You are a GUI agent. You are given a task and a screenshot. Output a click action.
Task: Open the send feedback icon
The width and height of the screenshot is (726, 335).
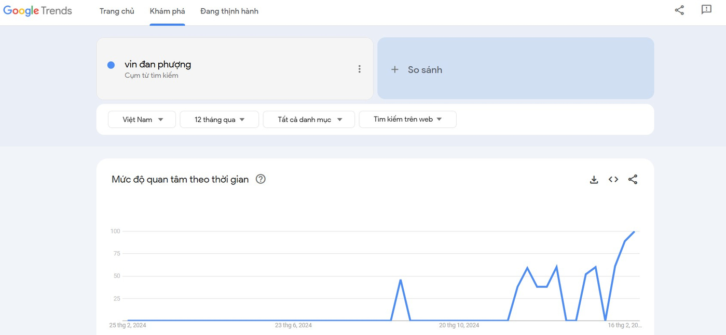pyautogui.click(x=706, y=10)
